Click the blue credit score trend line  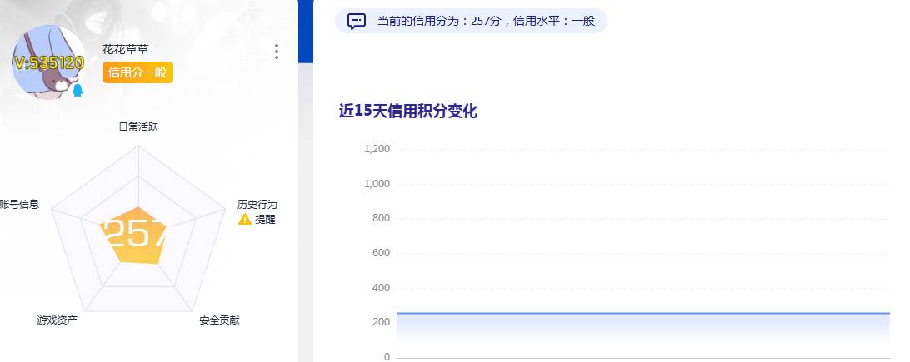click(643, 314)
